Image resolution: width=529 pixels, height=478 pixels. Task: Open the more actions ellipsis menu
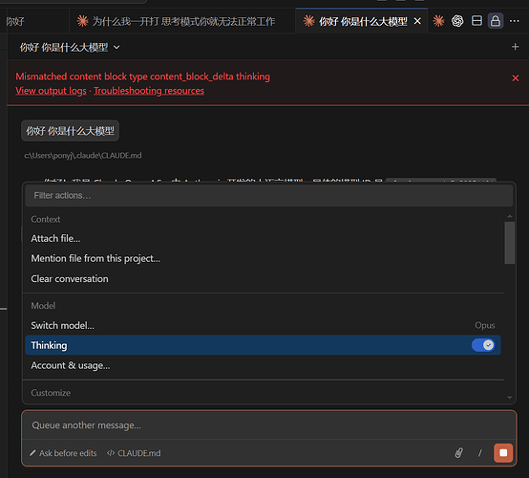click(x=514, y=21)
